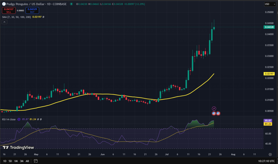Click the 0.05000 price axis label
Viewport: 278px width, 164px height.
pos(269,12)
